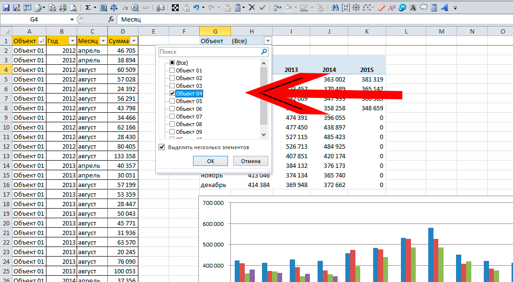Click the filter list scrollbar thumb
Image resolution: width=513 pixels, height=282 pixels.
pyautogui.click(x=264, y=96)
